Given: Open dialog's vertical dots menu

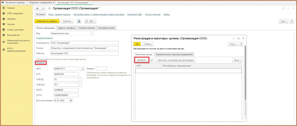Looking at the screenshot, I should [234, 38].
